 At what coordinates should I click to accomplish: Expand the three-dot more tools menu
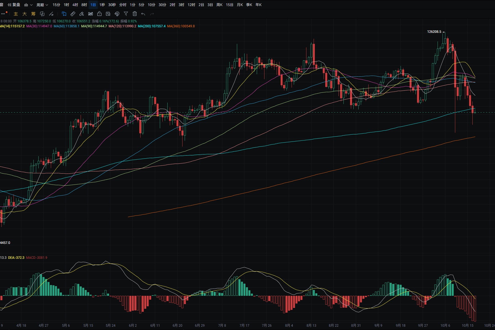3,14
